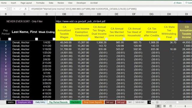Select the pay period 10 row cell
Screen dimensions: 192x108
[x=6, y=73]
